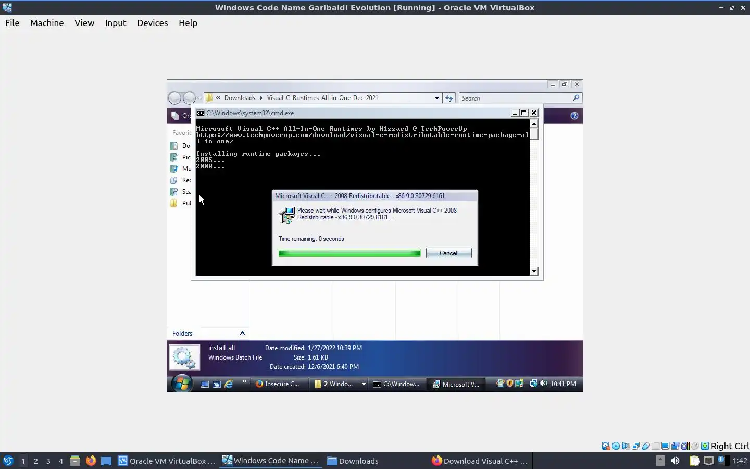Click the VirtualBox hard disk activity indicator
Viewport: 750px width, 469px height.
click(606, 446)
